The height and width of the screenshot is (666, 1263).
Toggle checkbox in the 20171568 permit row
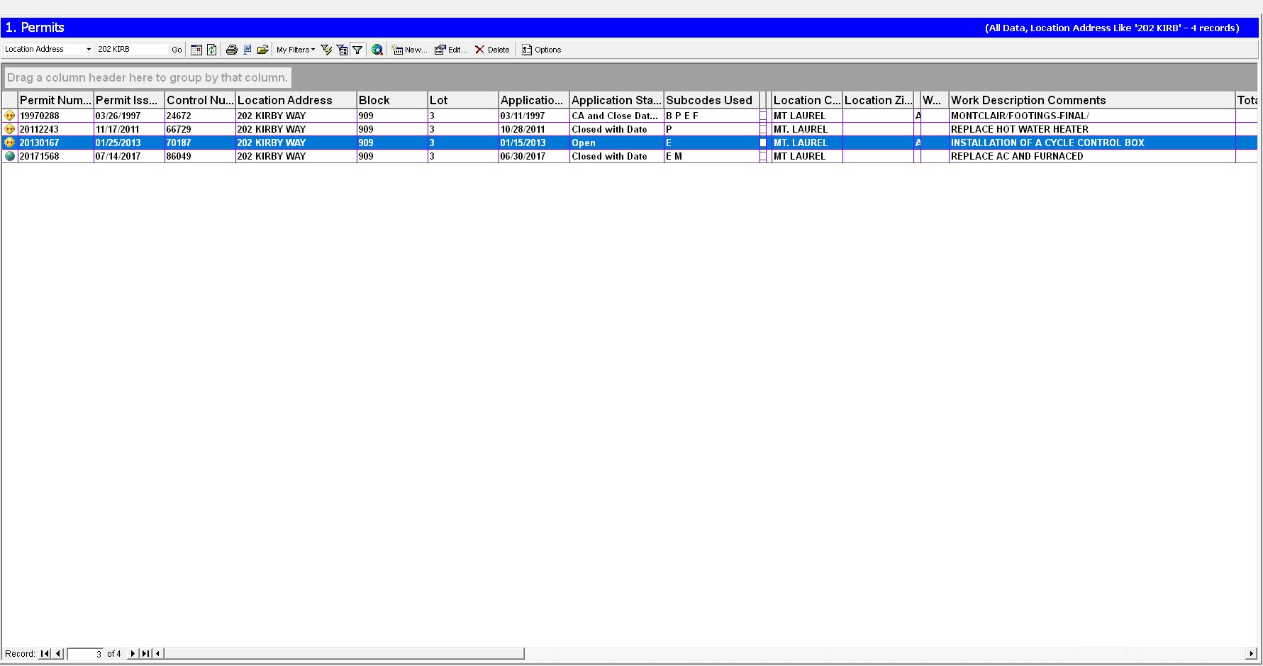point(763,156)
